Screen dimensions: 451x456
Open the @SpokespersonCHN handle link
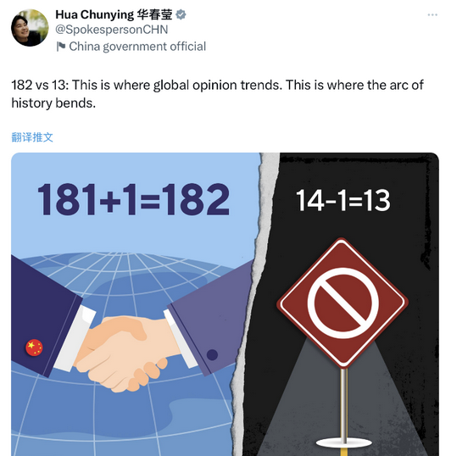tap(112, 30)
